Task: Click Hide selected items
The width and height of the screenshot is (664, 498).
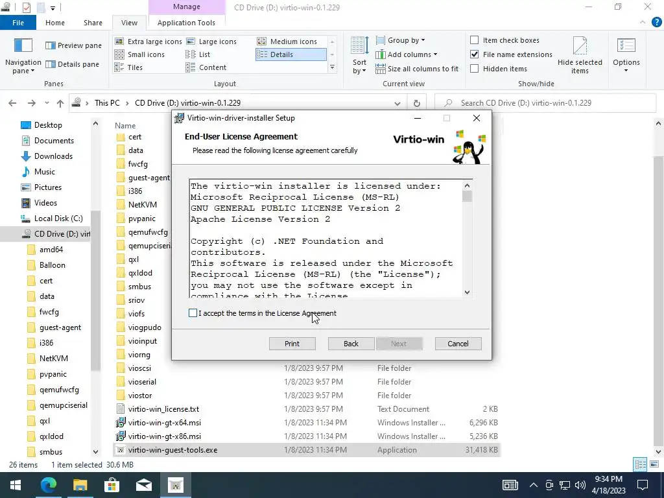Action: click(x=580, y=56)
